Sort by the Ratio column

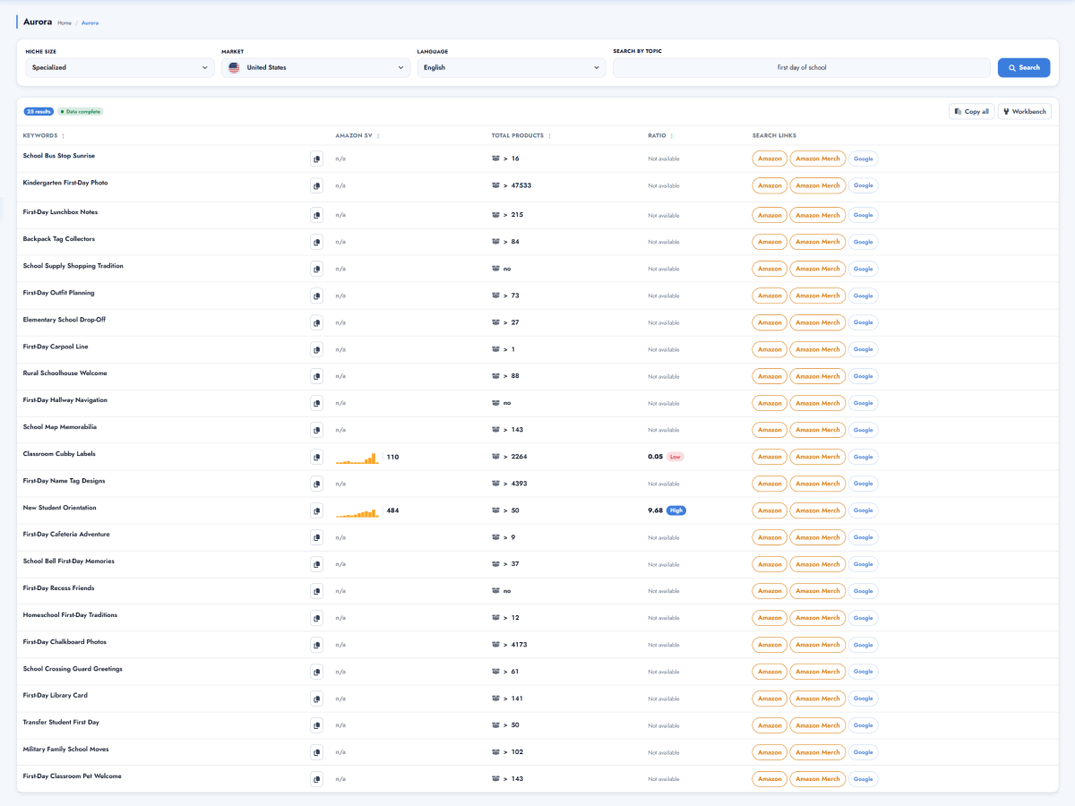click(660, 136)
